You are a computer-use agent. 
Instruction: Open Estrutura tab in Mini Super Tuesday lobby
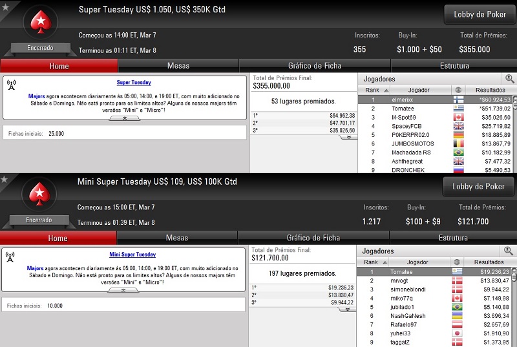453,238
